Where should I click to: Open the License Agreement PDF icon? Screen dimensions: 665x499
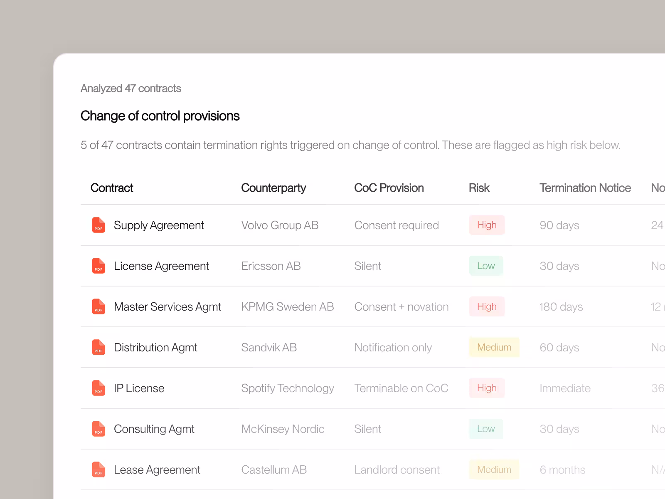pyautogui.click(x=99, y=266)
